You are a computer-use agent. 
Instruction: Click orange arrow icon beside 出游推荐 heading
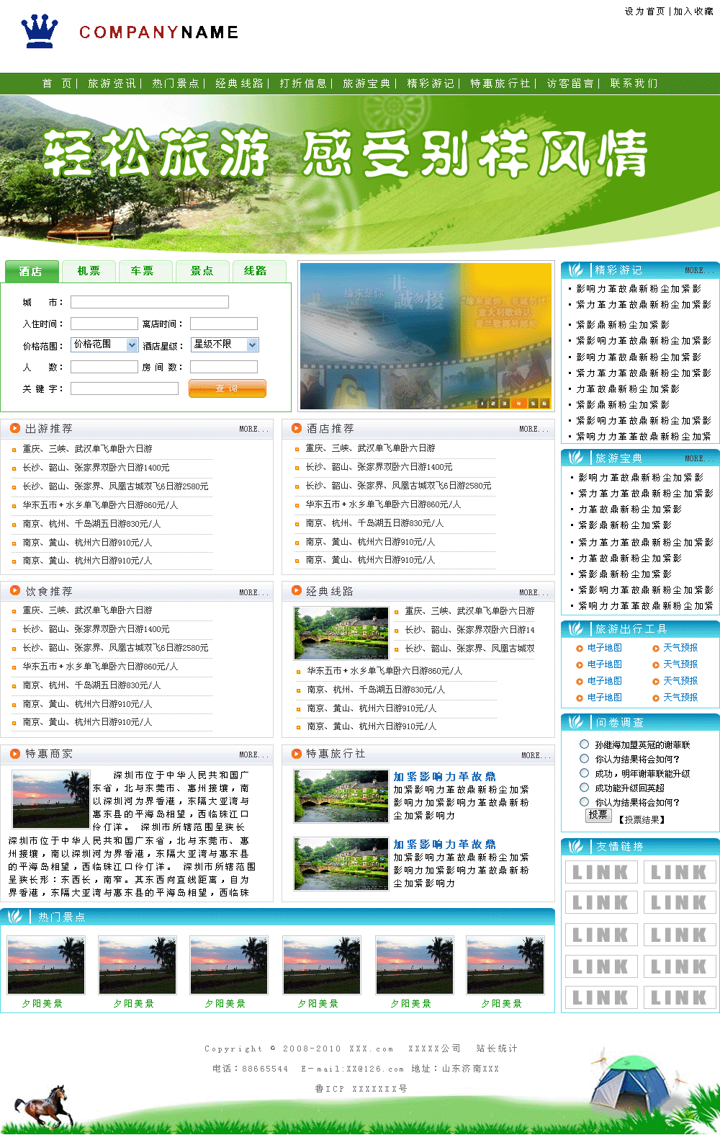(14, 428)
